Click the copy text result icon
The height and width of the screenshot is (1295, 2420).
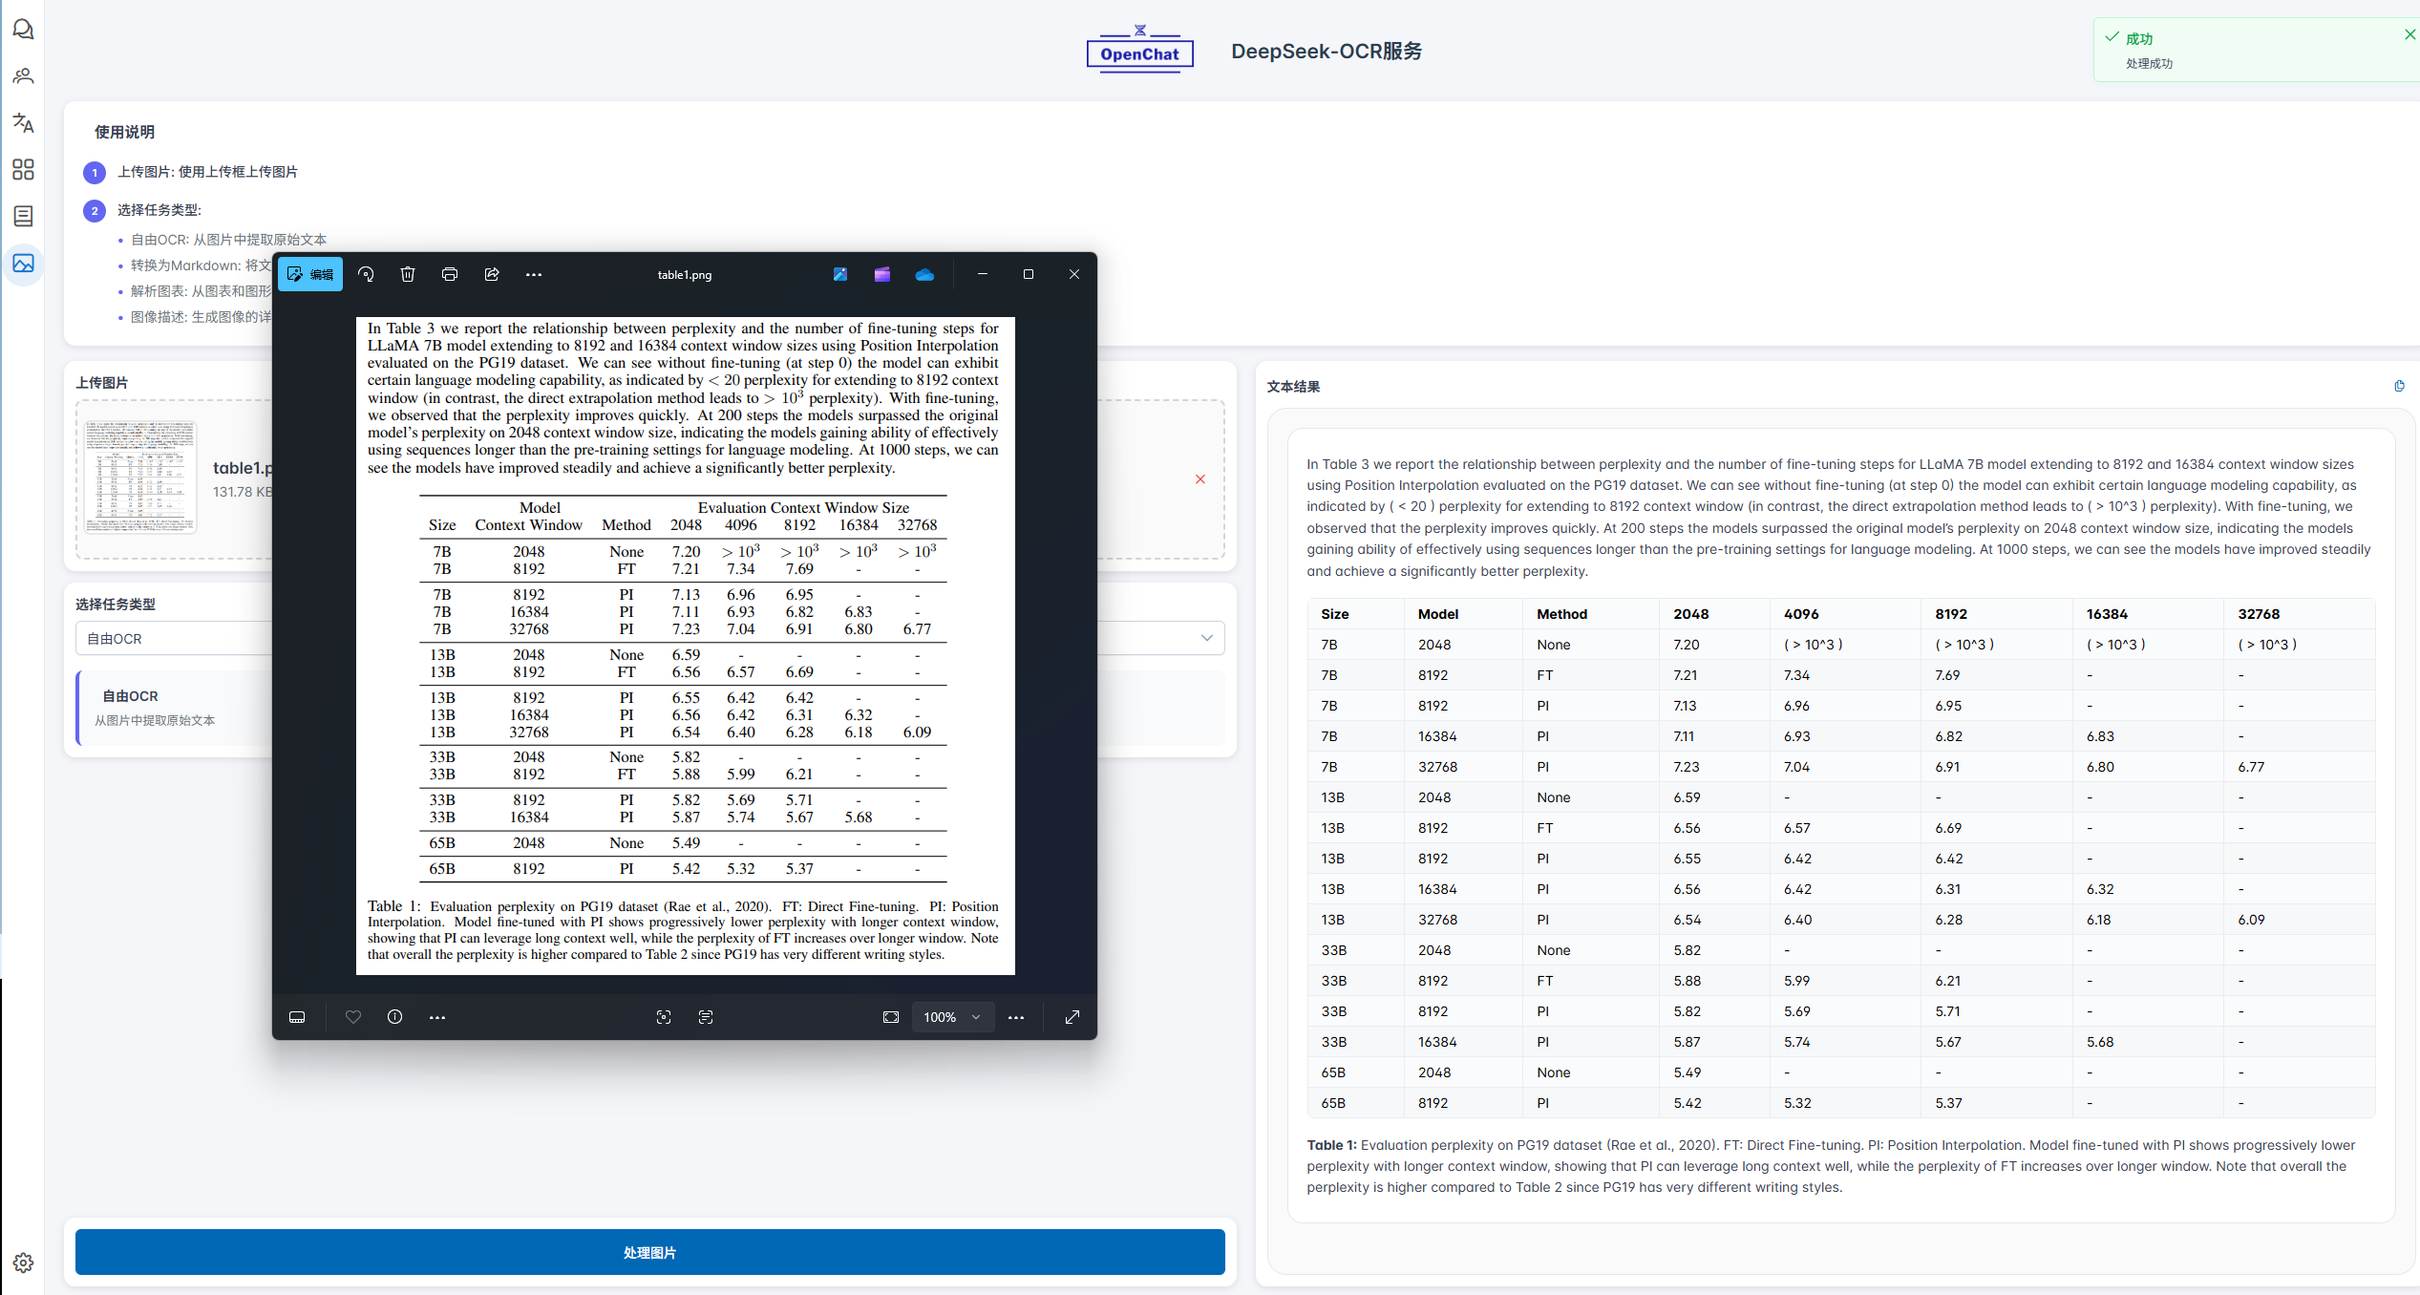[2399, 386]
